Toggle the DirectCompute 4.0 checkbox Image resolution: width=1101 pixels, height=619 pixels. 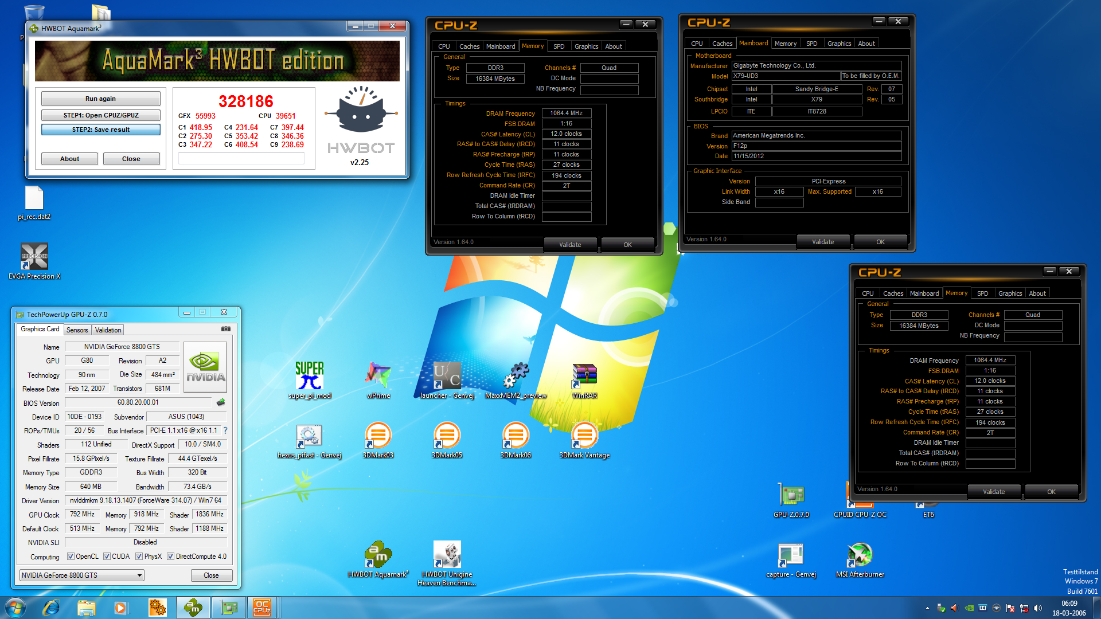[170, 557]
